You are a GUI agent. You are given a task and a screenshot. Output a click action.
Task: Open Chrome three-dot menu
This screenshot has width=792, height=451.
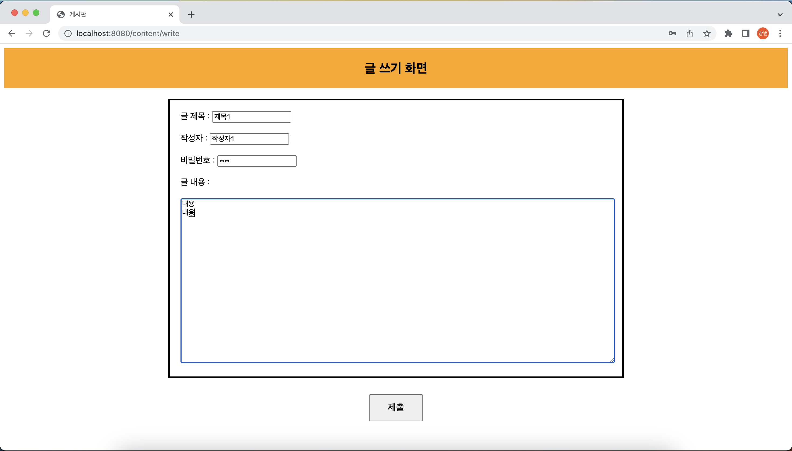[x=780, y=33]
